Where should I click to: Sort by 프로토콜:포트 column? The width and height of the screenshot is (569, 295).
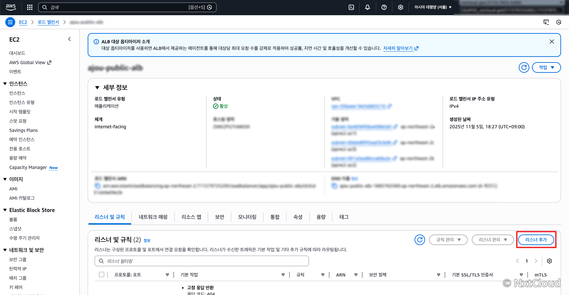[x=167, y=275]
